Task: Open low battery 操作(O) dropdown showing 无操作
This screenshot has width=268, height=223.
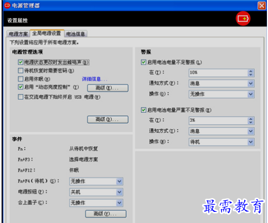Action: (x=221, y=94)
